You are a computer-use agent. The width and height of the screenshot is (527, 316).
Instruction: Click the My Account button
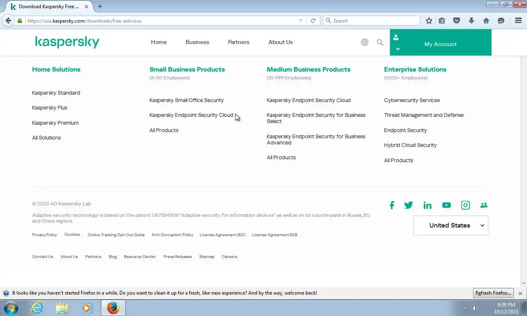[x=441, y=42]
